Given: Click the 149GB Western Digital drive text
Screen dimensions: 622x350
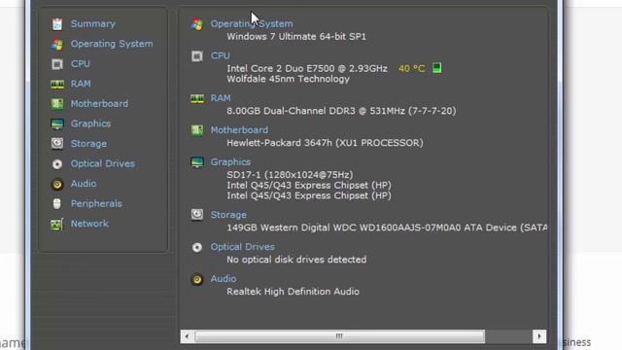Looking at the screenshot, I should [x=387, y=227].
